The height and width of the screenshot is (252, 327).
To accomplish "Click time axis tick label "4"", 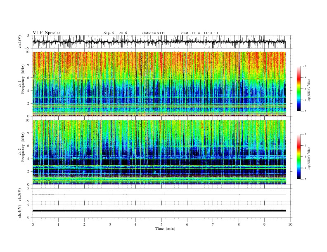I will pos(136,224).
